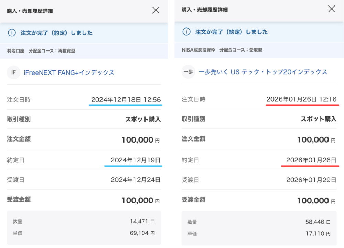
Task: Click the 購入・売却履歴詳細 title on the right
Action: tap(205, 10)
